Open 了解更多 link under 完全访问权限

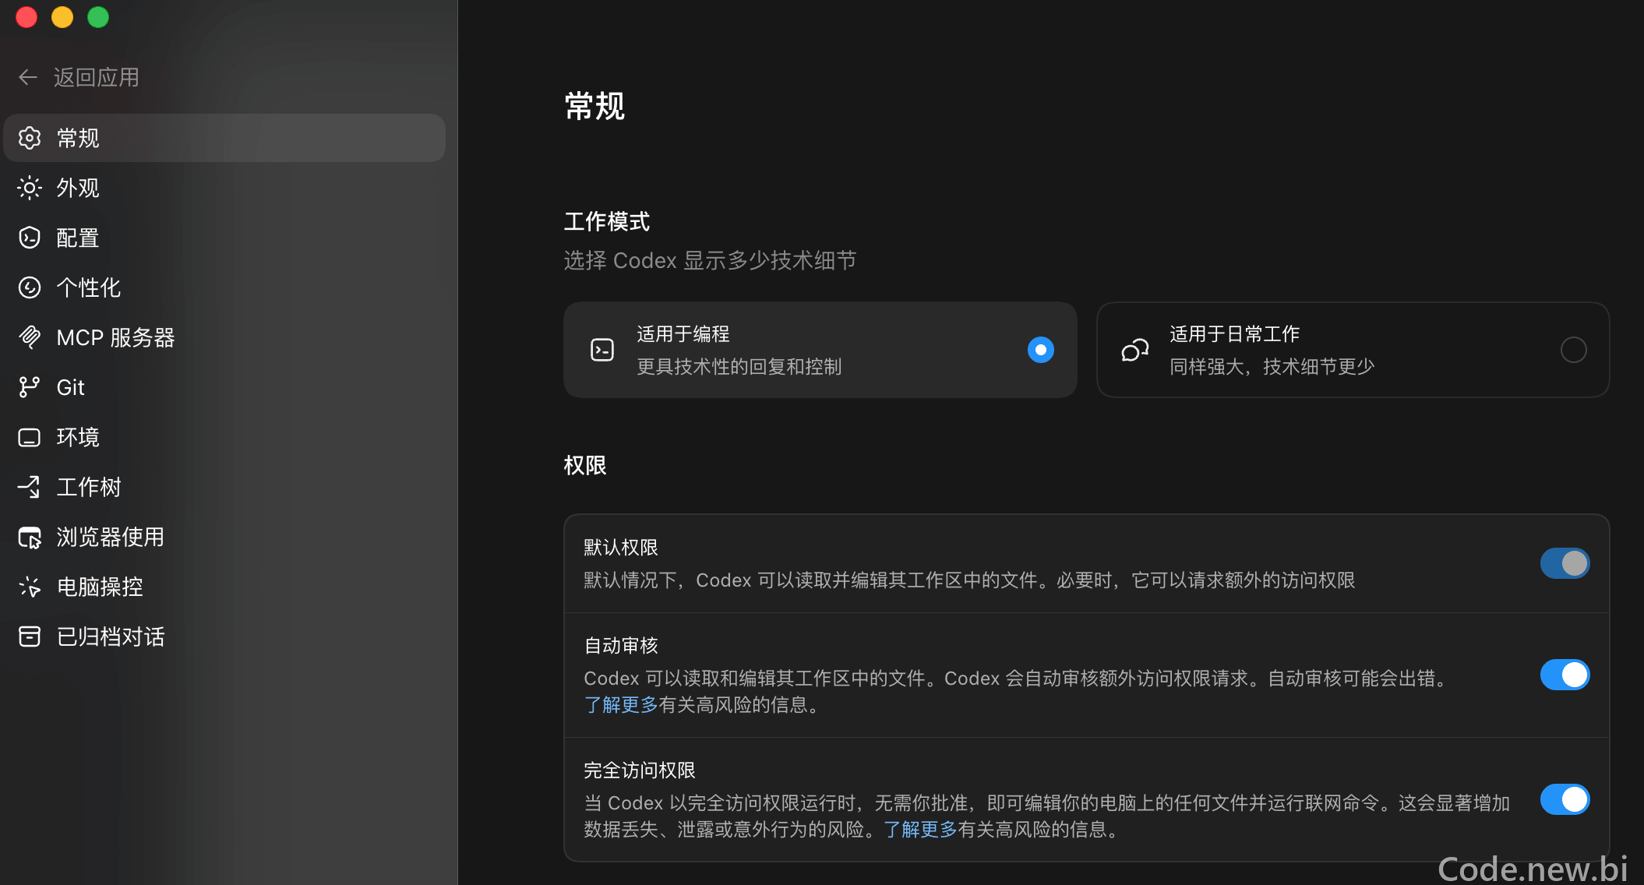click(x=920, y=830)
